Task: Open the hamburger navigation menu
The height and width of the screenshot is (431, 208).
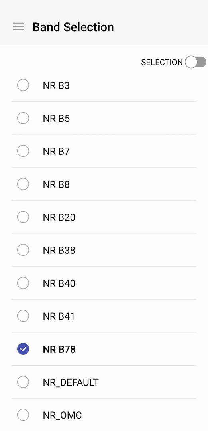Action: 18,26
